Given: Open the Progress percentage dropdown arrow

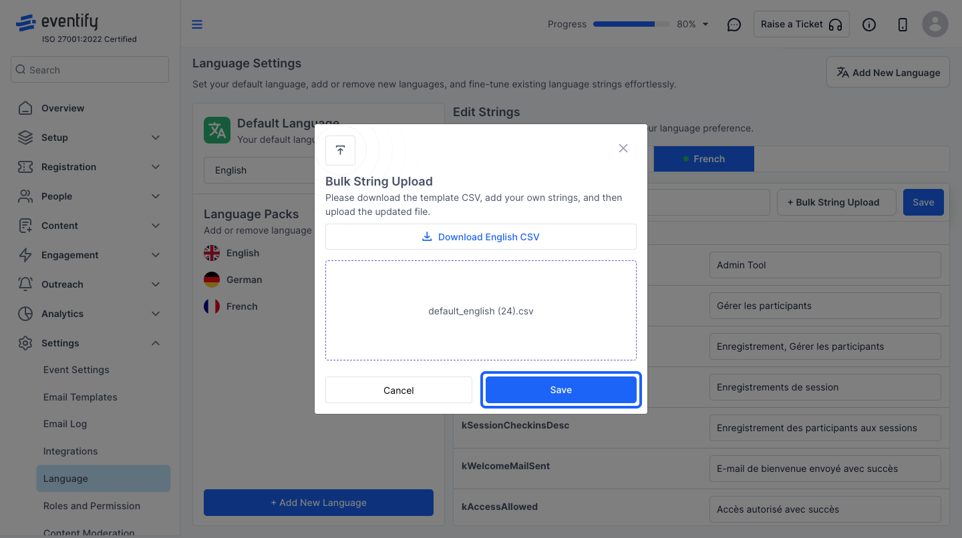Looking at the screenshot, I should 706,25.
